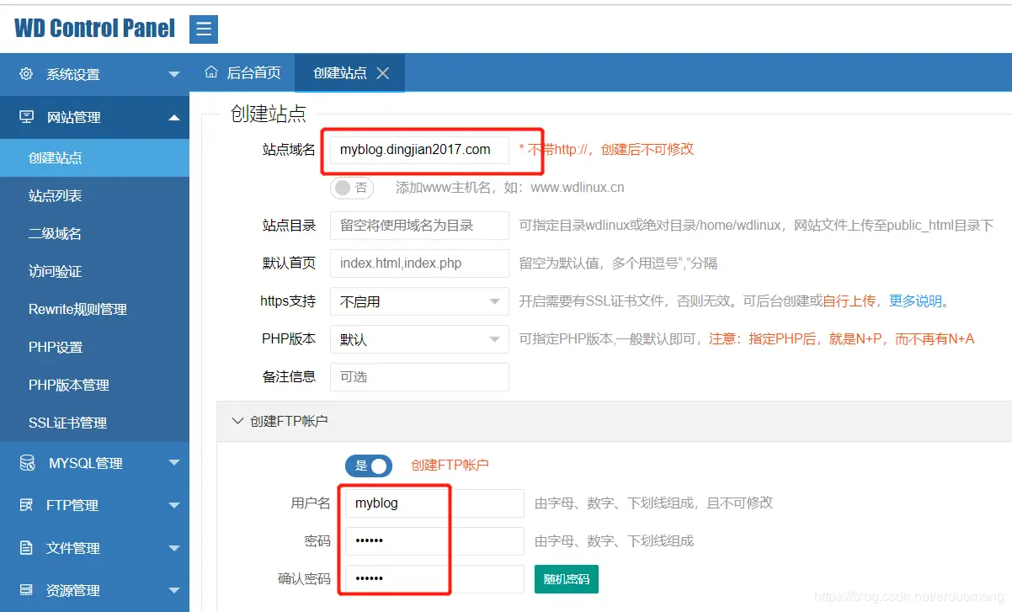Click the 网站管理 monitor icon
This screenshot has width=1012, height=612.
tap(26, 117)
